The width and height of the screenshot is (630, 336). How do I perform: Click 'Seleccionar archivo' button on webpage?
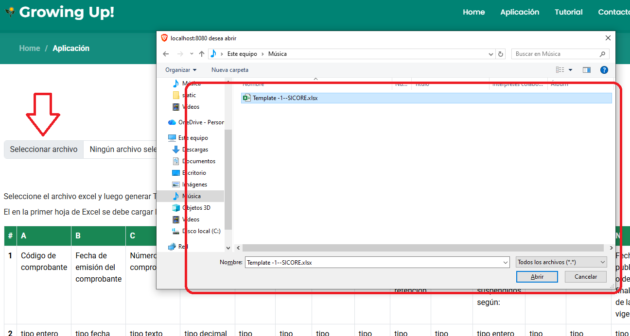(44, 150)
